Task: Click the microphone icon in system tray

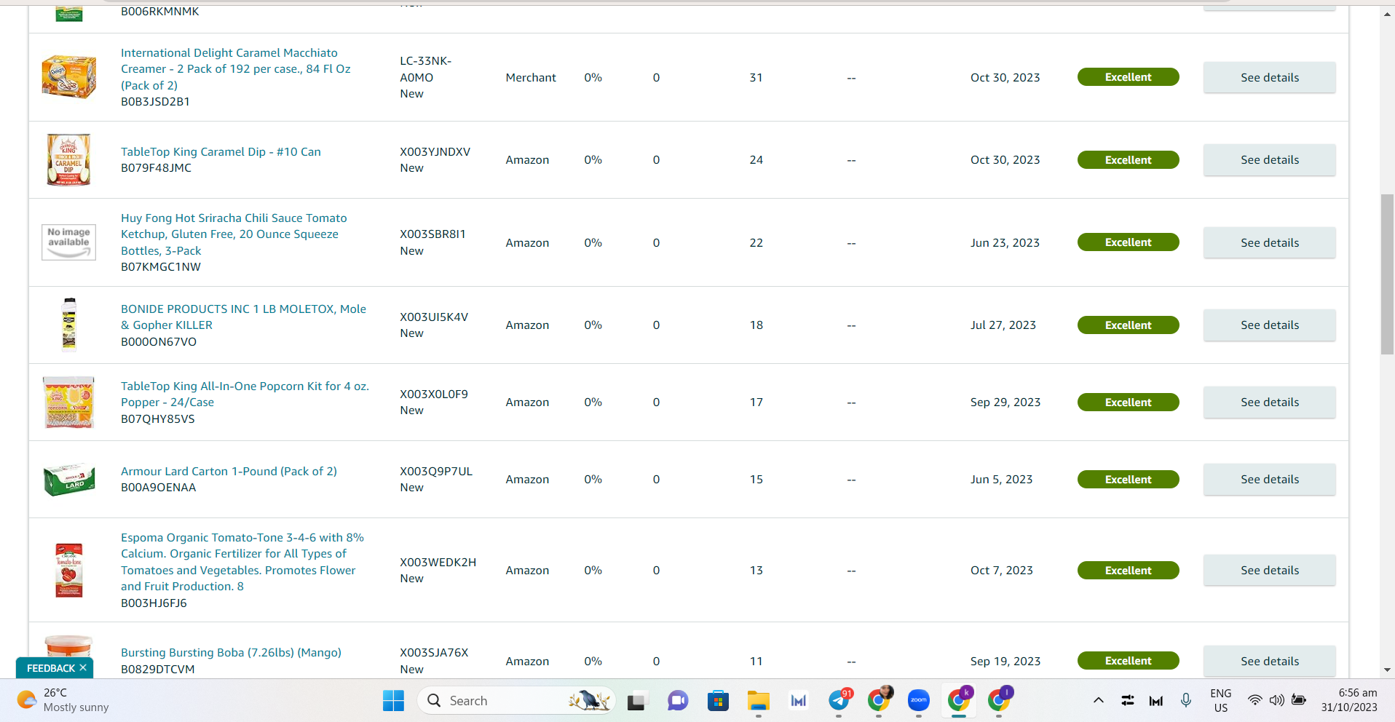Action: click(x=1186, y=700)
